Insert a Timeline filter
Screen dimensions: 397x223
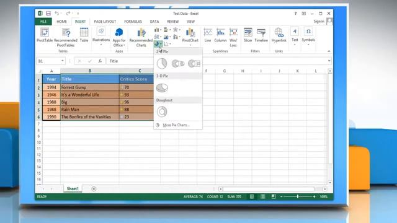click(261, 35)
